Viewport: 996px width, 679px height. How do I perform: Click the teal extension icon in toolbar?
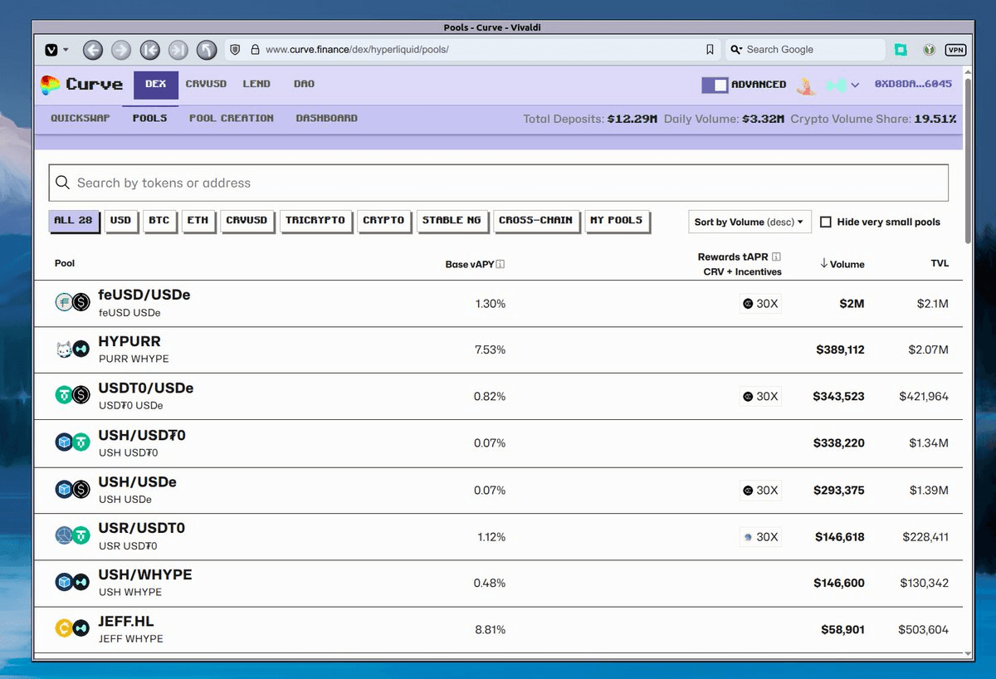(x=901, y=50)
